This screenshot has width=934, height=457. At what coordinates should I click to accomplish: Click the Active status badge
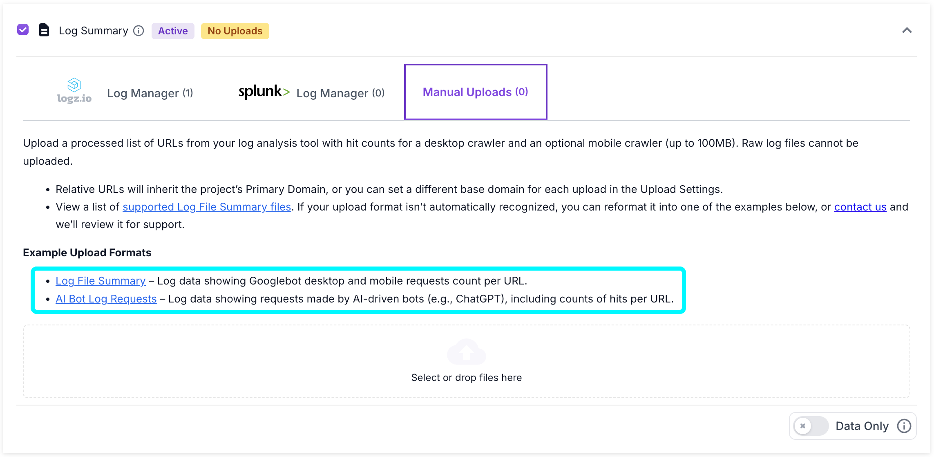[172, 31]
